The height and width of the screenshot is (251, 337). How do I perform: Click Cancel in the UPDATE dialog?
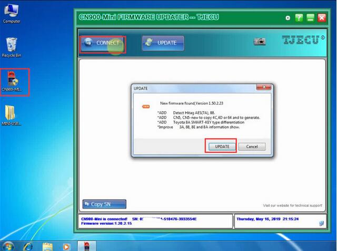252,147
